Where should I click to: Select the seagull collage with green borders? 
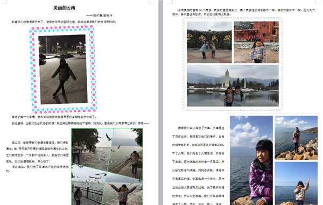107,166
